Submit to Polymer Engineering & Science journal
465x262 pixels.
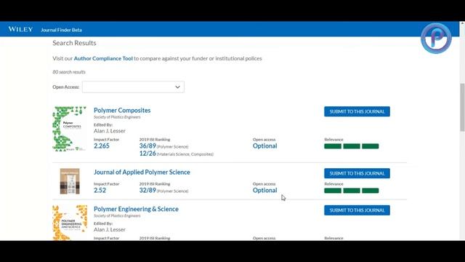pos(357,210)
